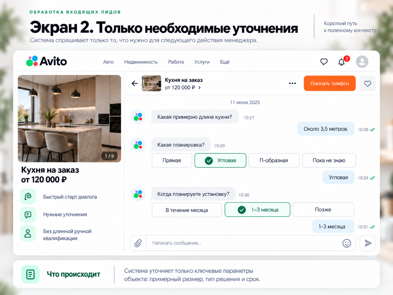Open the Avito logo home link

[46, 61]
